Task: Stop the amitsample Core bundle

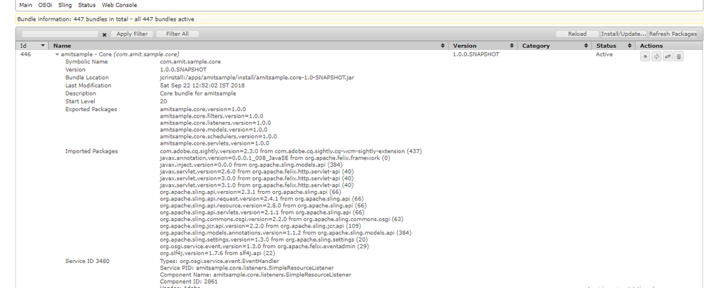Action: point(644,56)
